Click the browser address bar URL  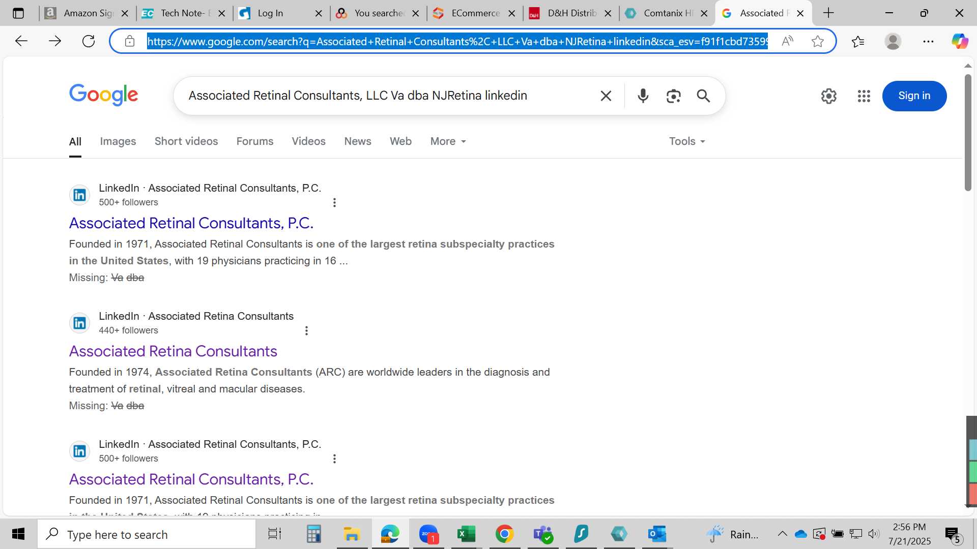coord(457,41)
